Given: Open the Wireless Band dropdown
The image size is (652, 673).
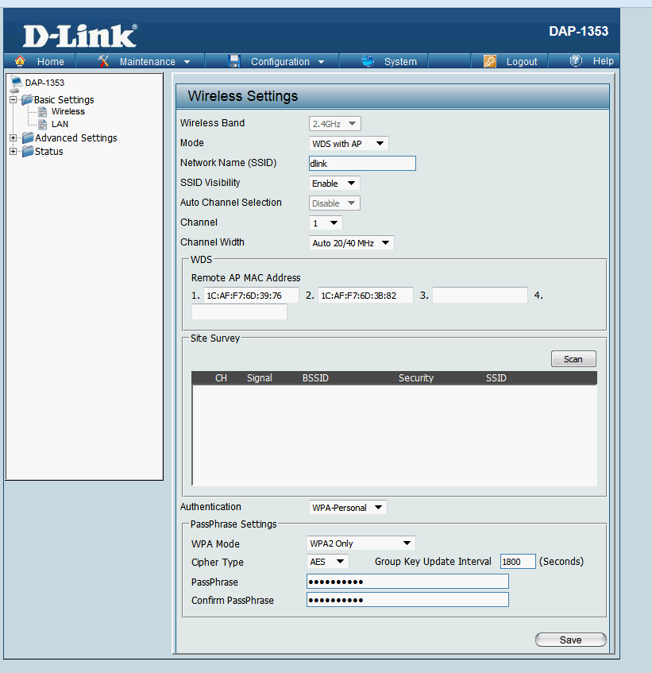Looking at the screenshot, I should [335, 124].
